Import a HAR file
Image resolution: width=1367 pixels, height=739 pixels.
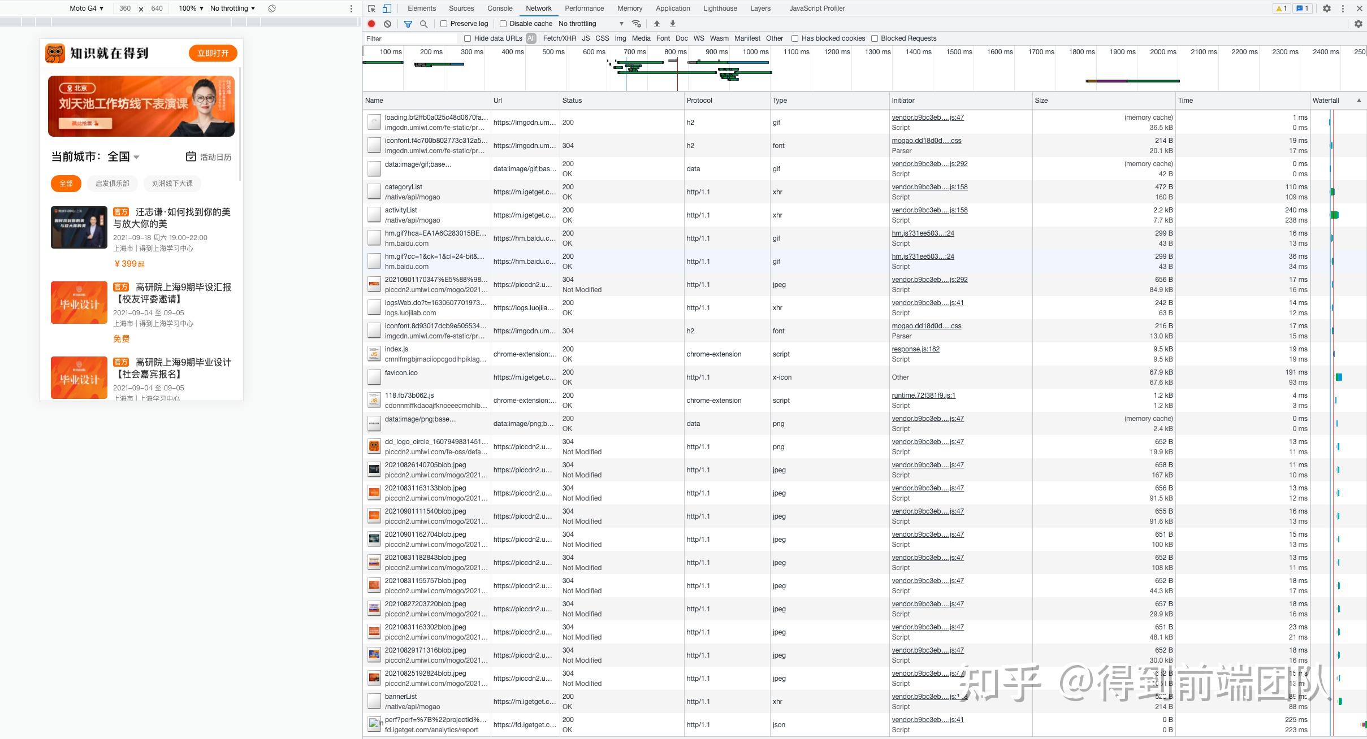[x=656, y=24]
